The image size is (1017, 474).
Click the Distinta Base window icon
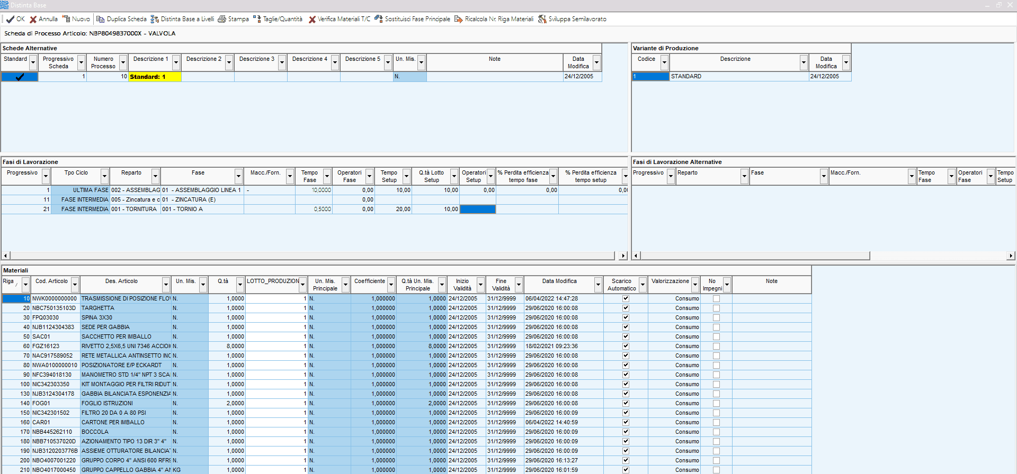[x=4, y=5]
